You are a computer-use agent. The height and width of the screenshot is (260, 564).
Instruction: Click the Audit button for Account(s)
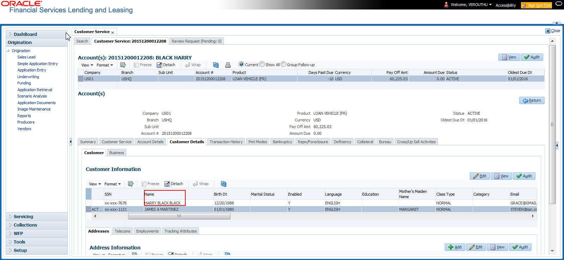pos(532,57)
